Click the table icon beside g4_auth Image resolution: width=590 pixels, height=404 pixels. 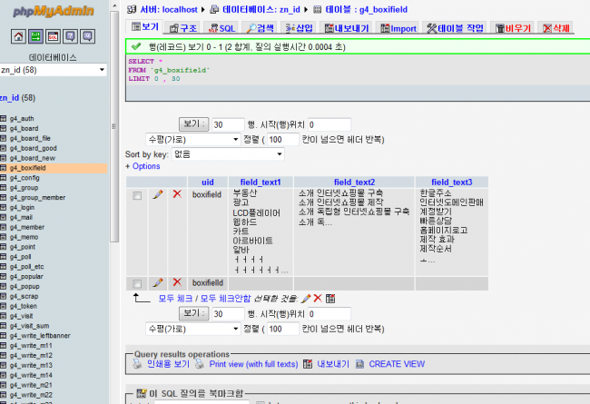(x=3, y=119)
